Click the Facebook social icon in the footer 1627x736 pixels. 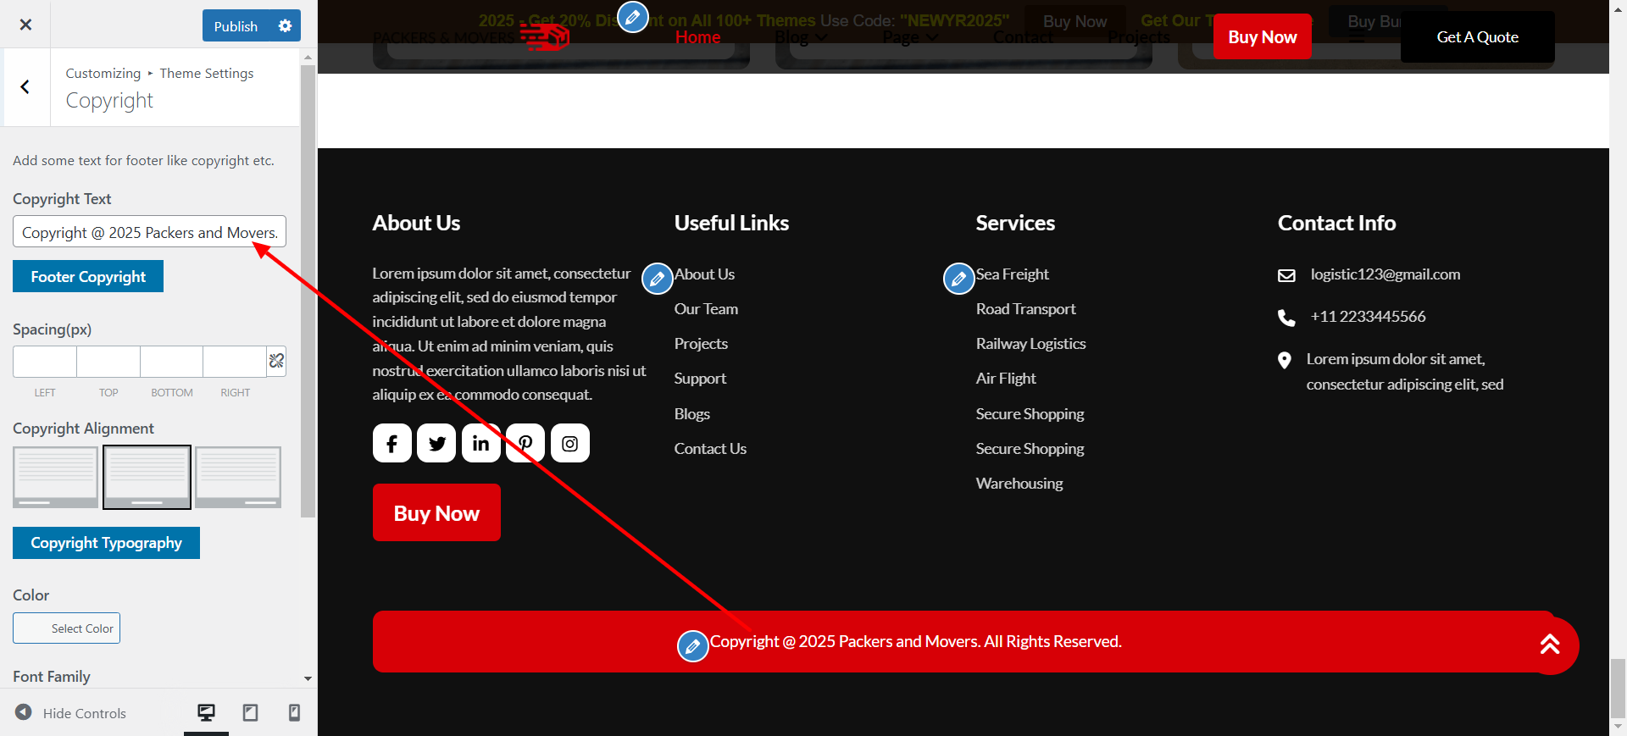point(391,443)
